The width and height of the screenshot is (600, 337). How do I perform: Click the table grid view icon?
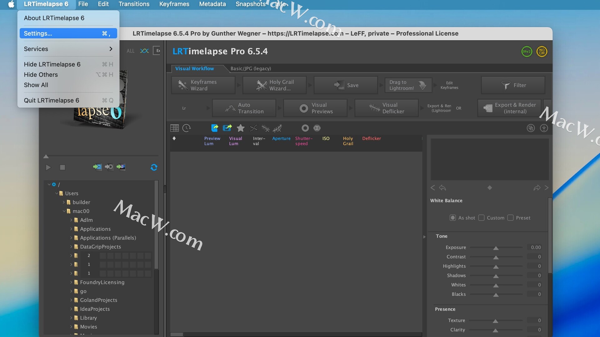tap(174, 128)
